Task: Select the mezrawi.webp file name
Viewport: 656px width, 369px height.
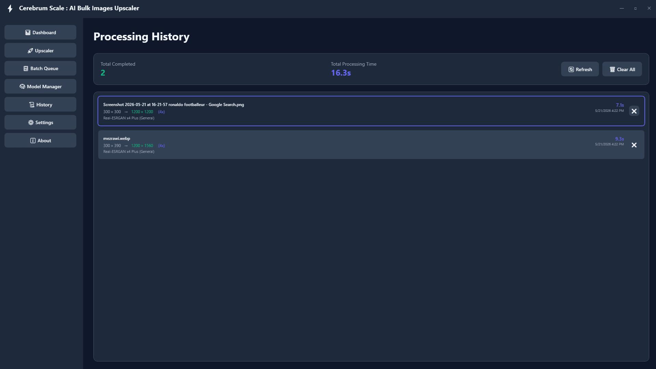Action: point(117,139)
